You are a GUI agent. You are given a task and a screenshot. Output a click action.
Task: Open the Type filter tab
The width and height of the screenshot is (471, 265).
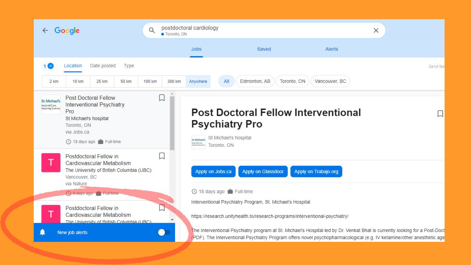pyautogui.click(x=129, y=66)
